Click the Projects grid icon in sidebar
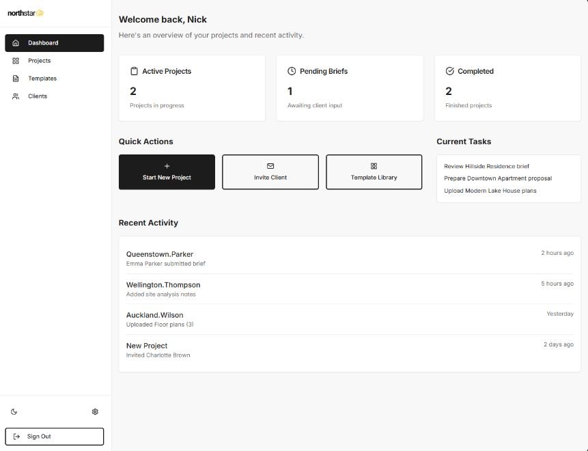588x451 pixels. pyautogui.click(x=16, y=61)
